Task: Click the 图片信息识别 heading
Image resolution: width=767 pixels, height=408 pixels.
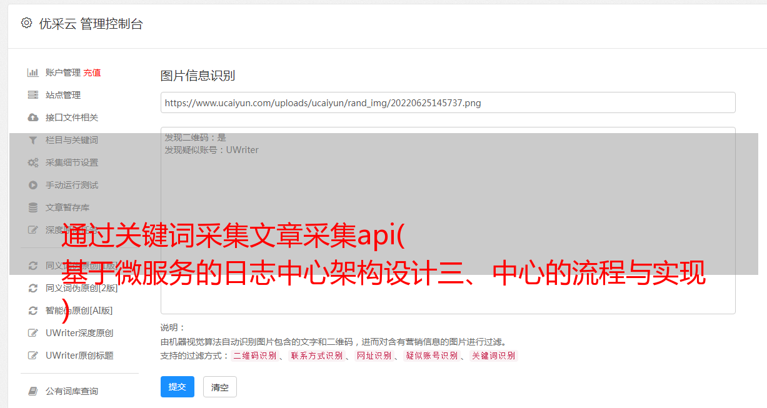Action: click(x=198, y=76)
